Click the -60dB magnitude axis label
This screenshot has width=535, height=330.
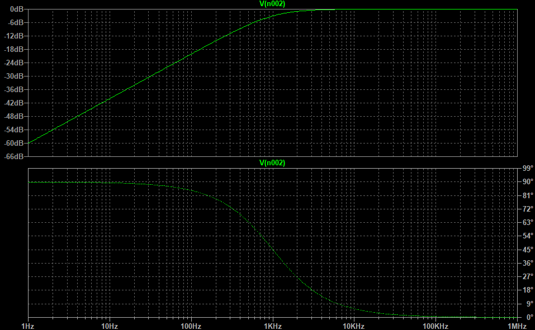(x=14, y=144)
